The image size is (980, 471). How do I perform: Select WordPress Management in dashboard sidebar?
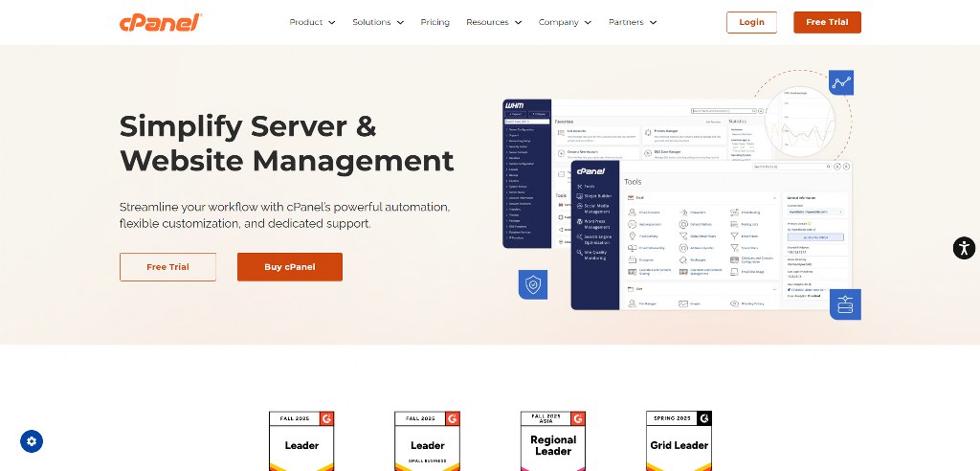pyautogui.click(x=594, y=224)
